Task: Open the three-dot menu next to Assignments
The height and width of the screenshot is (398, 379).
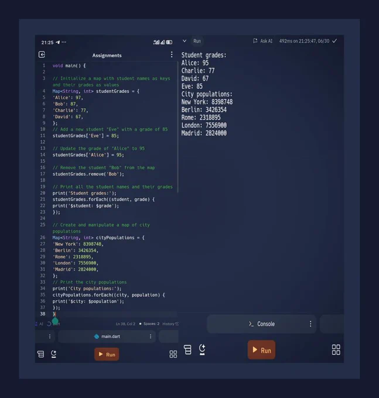Action: pos(172,54)
